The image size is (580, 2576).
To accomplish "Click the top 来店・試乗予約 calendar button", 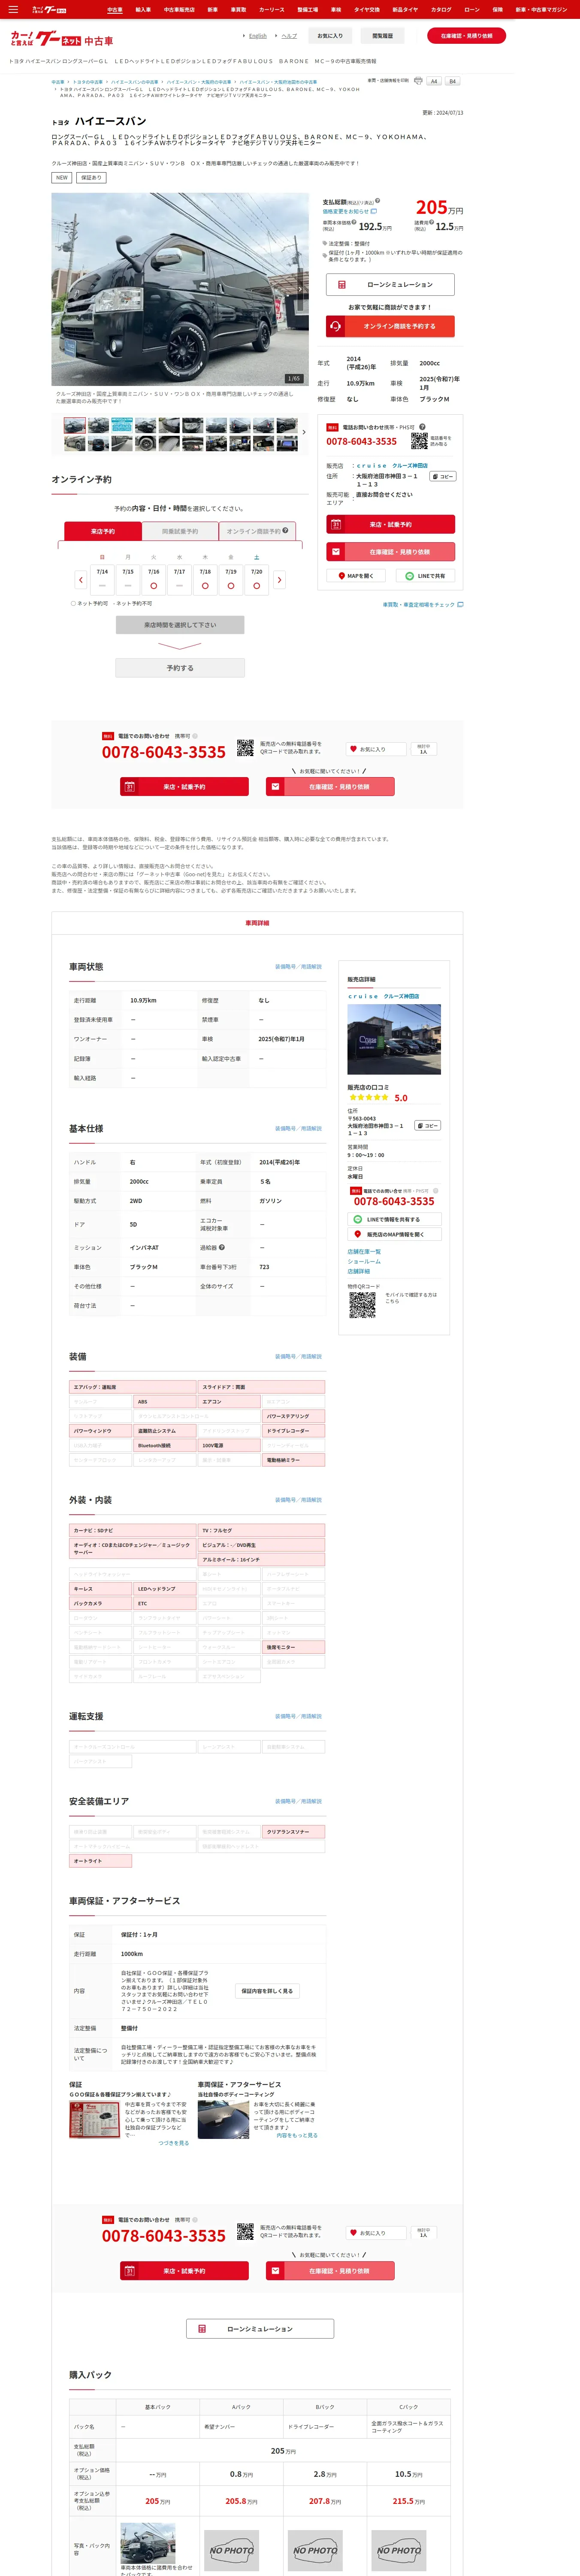I will coord(390,524).
